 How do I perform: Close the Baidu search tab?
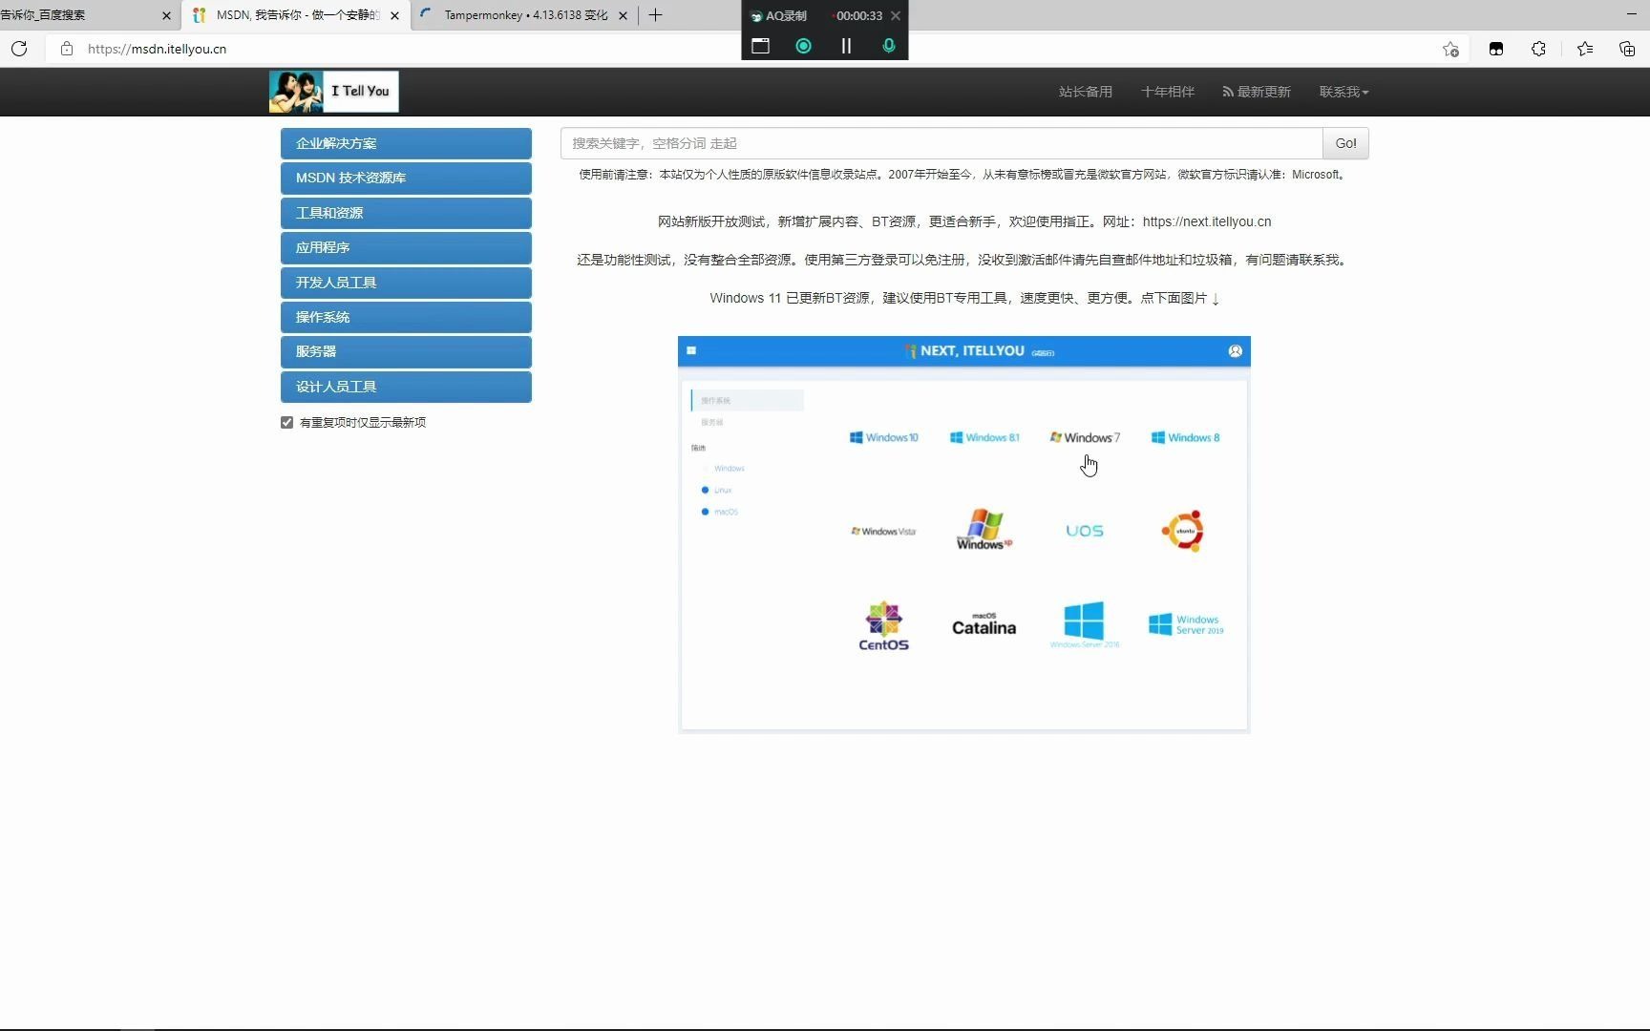coord(166,15)
